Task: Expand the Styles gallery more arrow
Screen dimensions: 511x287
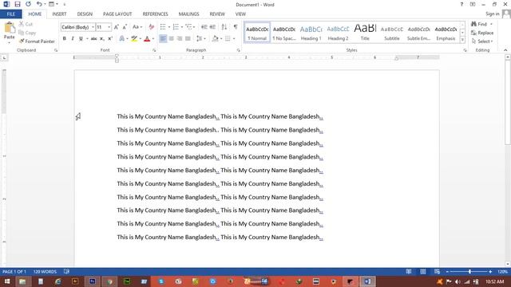Action: pos(462,40)
